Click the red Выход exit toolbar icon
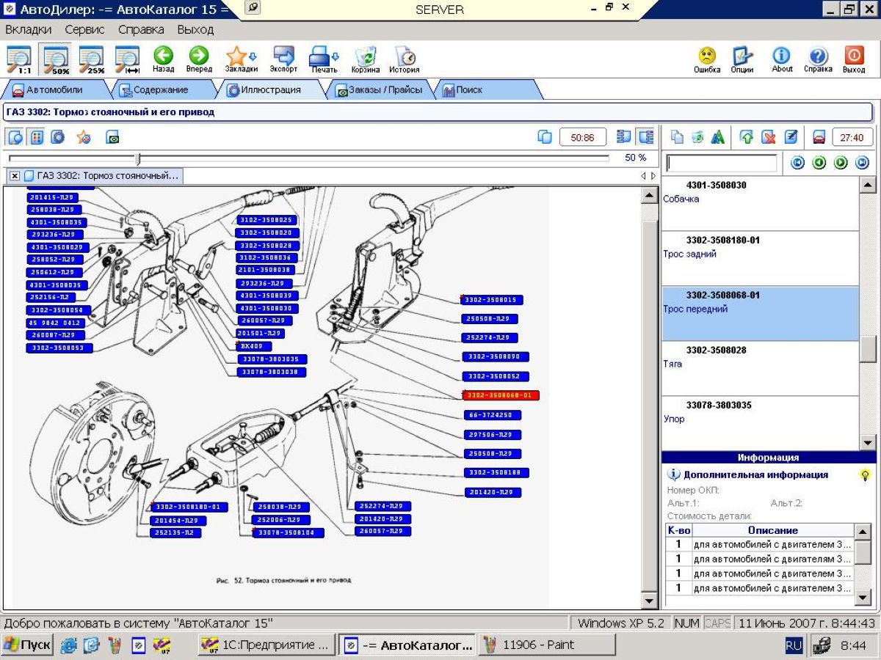 (x=854, y=59)
